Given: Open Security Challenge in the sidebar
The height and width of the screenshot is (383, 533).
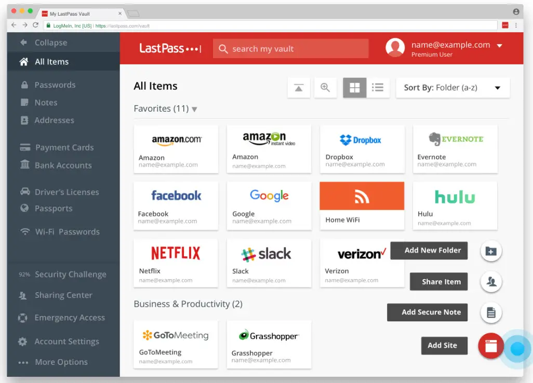Looking at the screenshot, I should point(70,275).
